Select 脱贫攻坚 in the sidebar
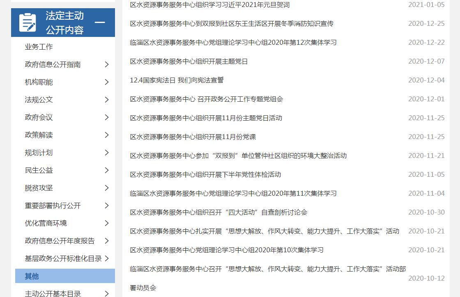Screen dimensions: 460x297 click(x=39, y=188)
